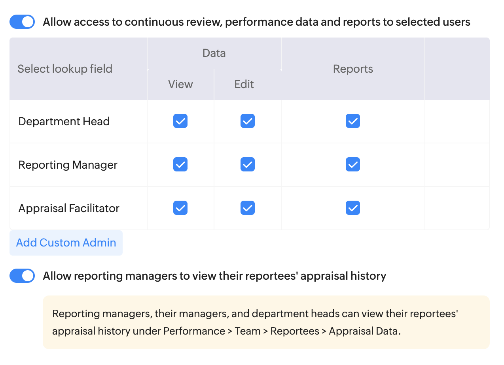This screenshot has height=365, width=504.
Task: Click the Reporting Manager row label
Action: pyautogui.click(x=68, y=165)
